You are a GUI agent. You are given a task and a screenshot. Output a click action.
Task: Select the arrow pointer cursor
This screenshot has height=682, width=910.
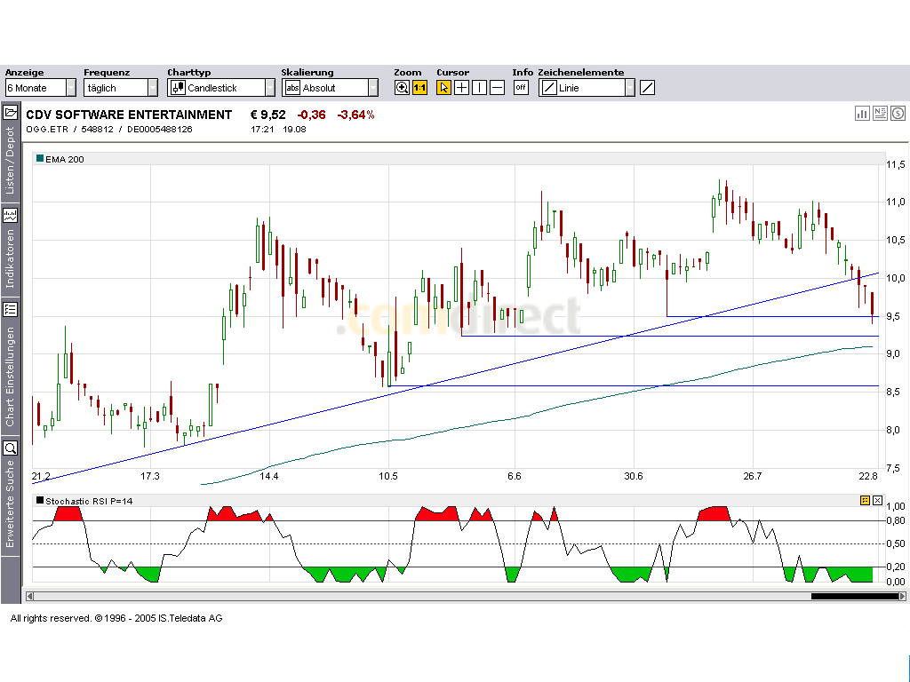click(x=444, y=88)
